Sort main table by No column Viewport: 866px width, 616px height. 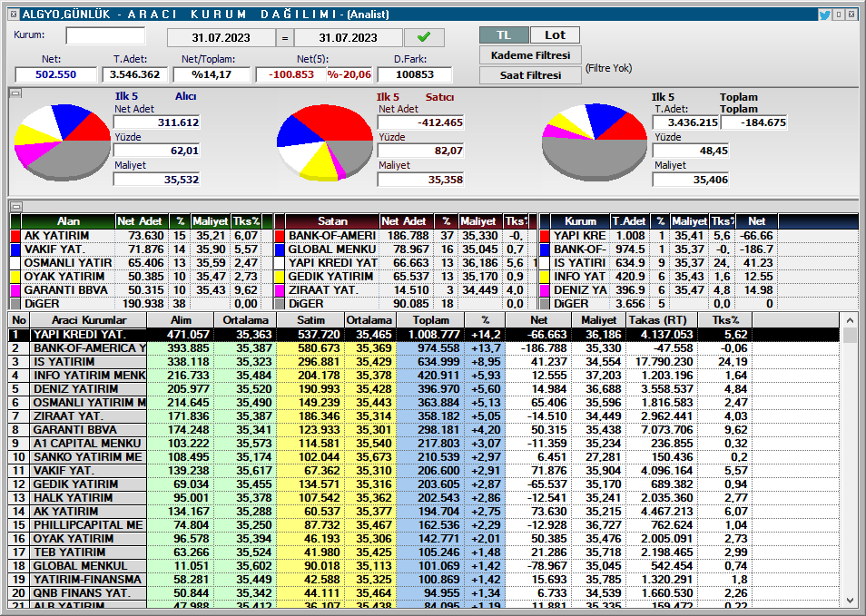(19, 320)
